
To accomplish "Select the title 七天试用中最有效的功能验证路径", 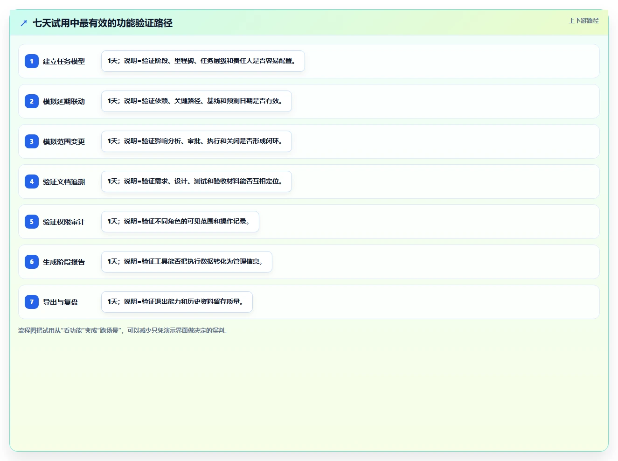I will coord(103,23).
